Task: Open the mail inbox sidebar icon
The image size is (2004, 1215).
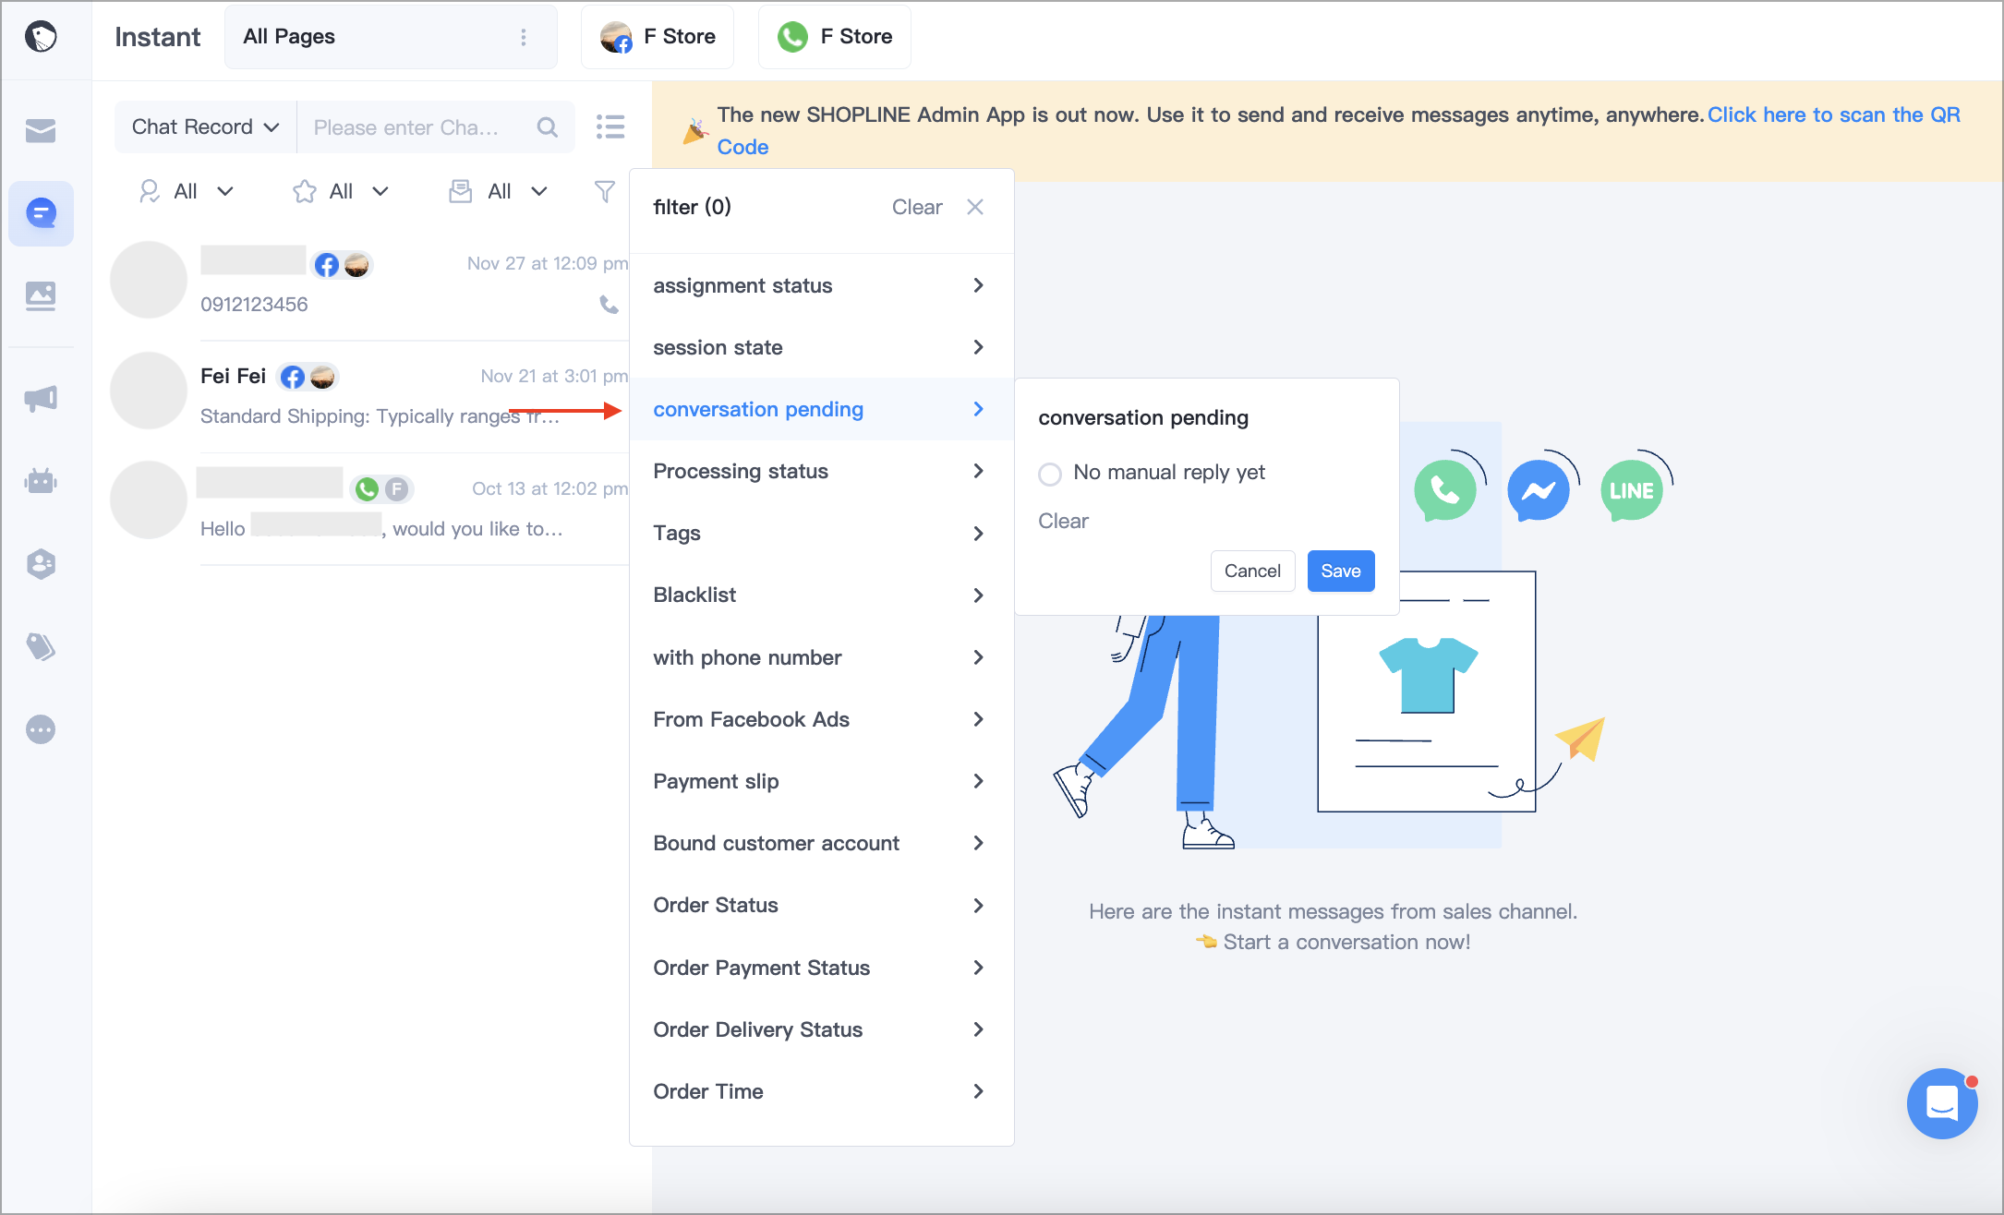Action: (41, 131)
